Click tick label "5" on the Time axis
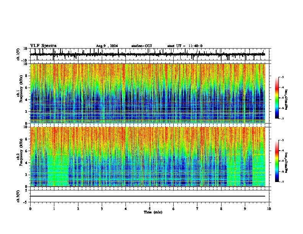Image resolution: width=303 pixels, height=234 pixels. 150,209
